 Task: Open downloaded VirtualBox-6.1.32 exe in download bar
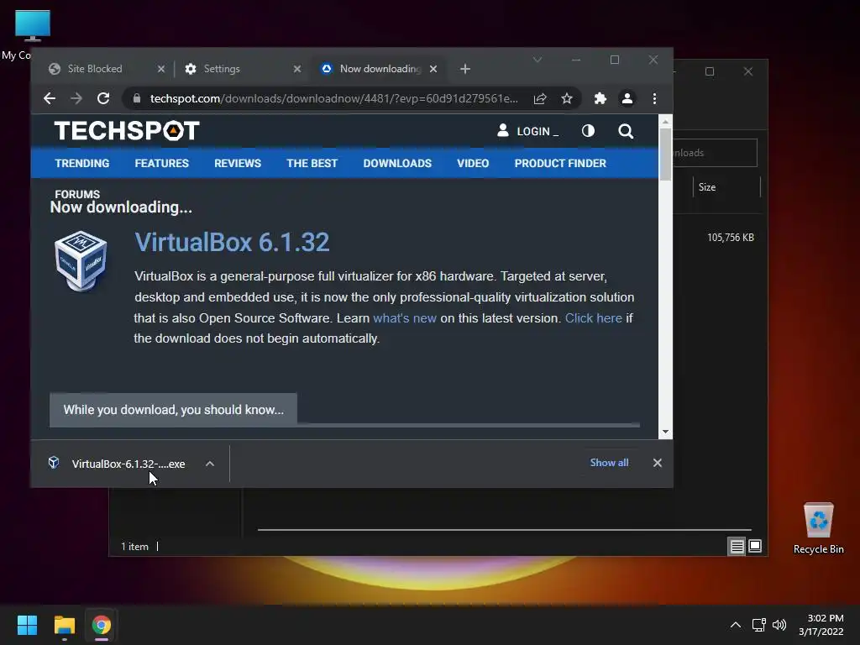coord(128,464)
